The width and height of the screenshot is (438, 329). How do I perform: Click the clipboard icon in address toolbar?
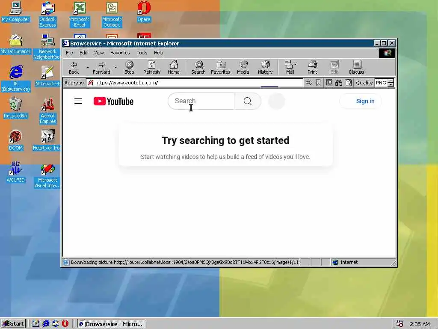[x=348, y=83]
